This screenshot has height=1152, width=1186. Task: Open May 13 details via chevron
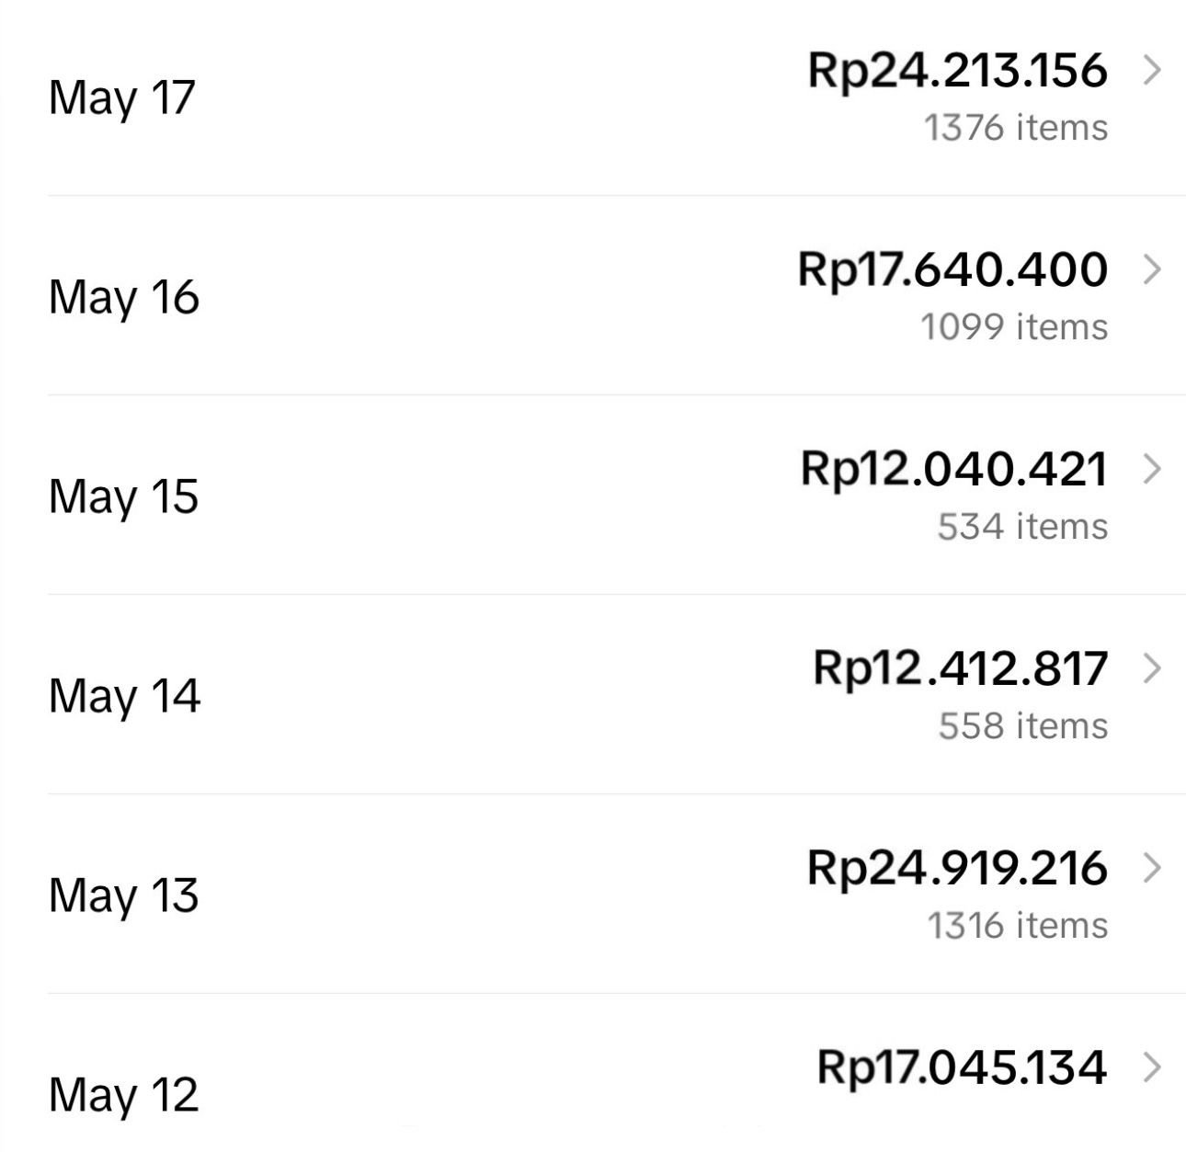point(1152,868)
